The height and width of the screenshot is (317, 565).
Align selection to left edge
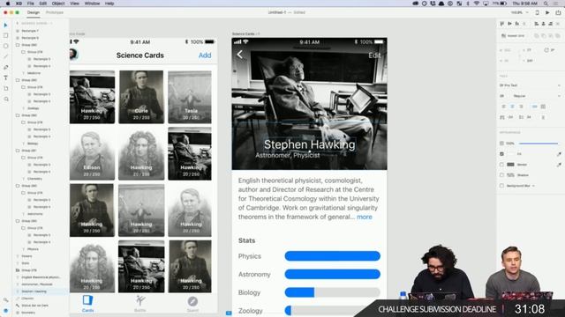(537, 24)
